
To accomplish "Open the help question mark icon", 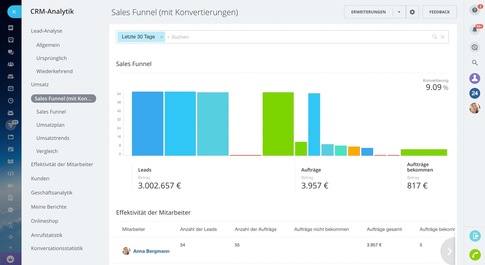I will (x=474, y=10).
